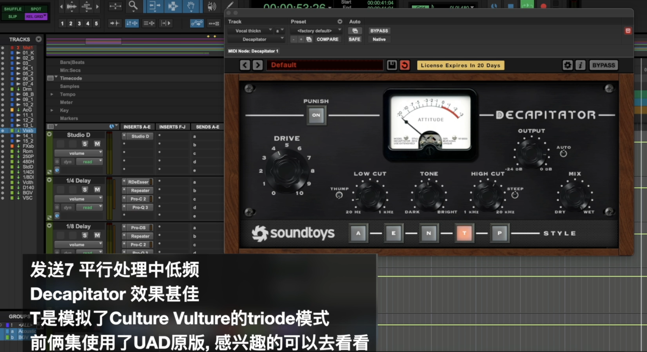The width and height of the screenshot is (647, 352).
Task: Expand the Tempo ruler row
Action: click(x=52, y=94)
